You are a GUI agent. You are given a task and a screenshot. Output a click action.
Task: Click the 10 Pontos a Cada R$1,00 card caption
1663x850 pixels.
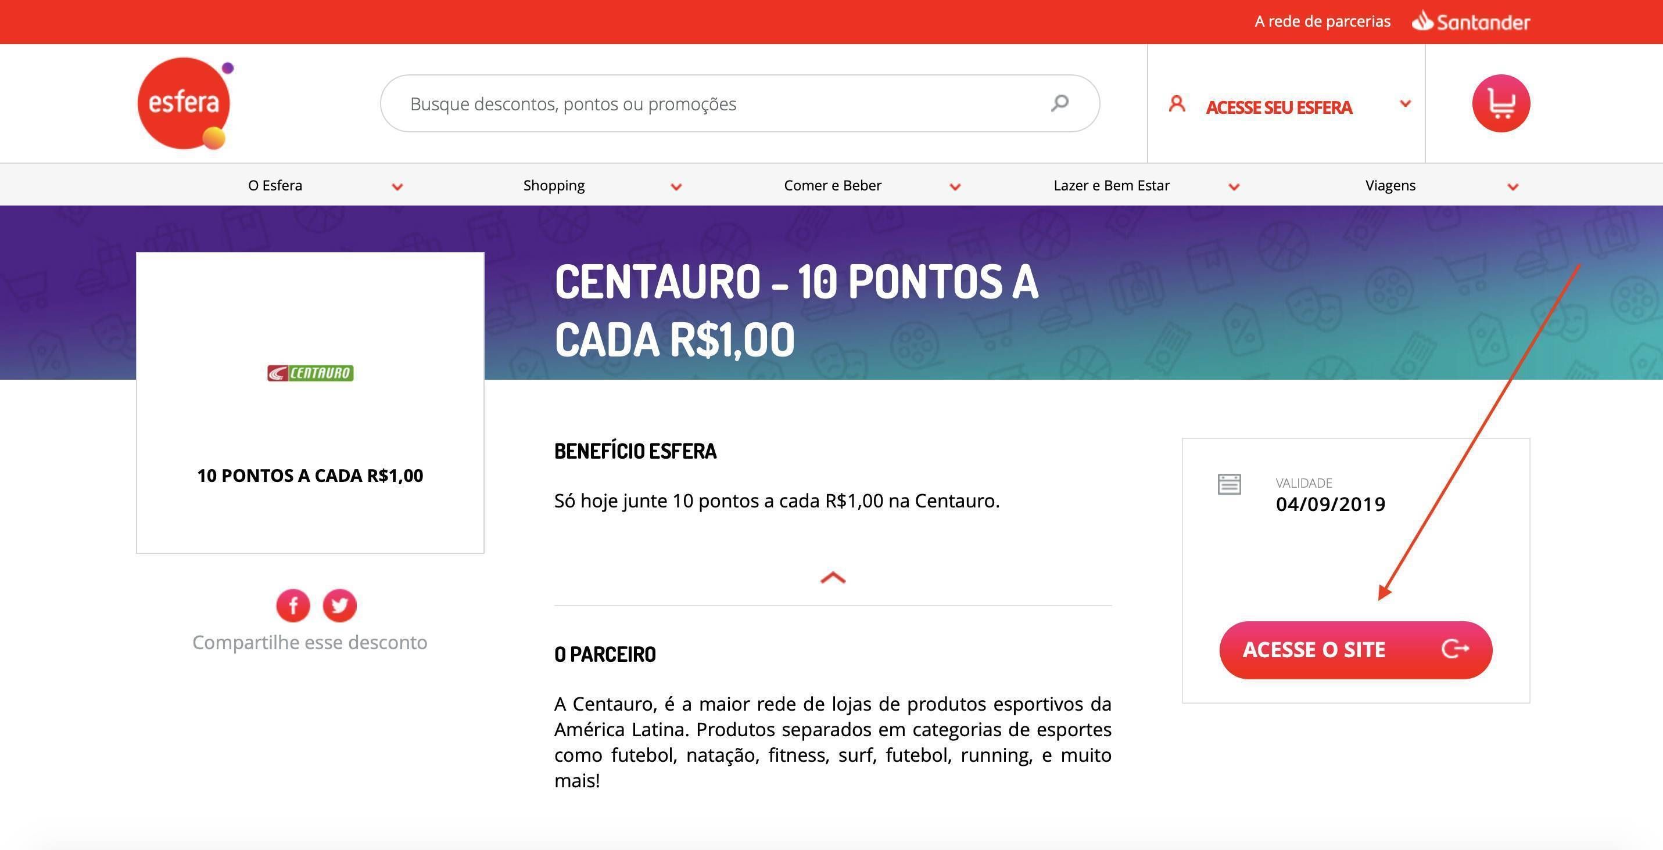[310, 476]
